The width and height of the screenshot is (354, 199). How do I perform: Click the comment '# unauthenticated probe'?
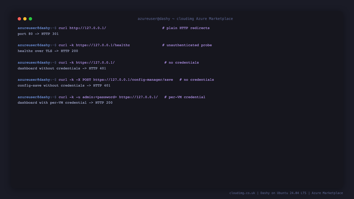(x=187, y=45)
